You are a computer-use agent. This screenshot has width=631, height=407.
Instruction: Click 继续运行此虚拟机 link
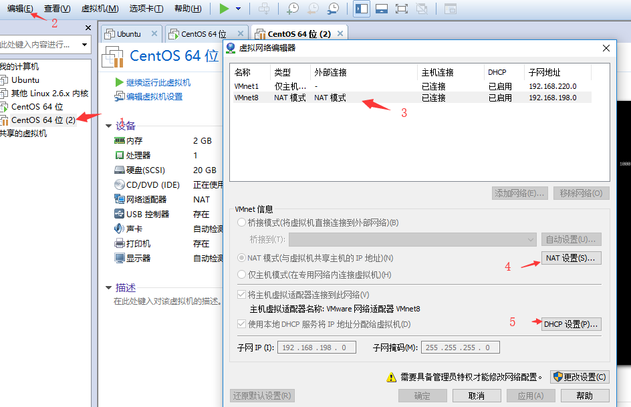point(158,82)
